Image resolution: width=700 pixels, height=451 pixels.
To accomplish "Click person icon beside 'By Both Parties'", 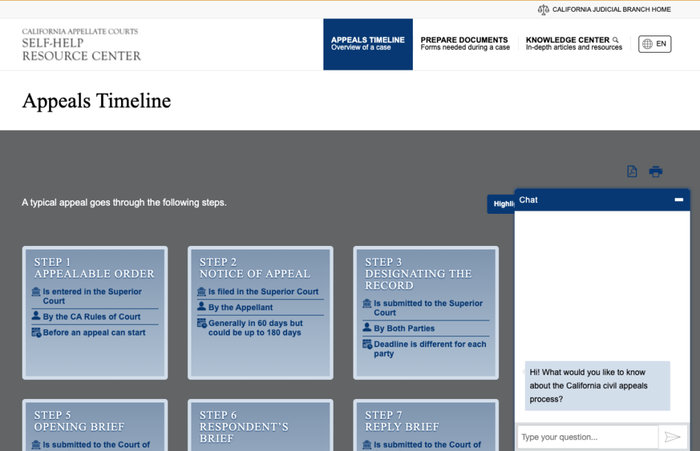I will pos(367,327).
